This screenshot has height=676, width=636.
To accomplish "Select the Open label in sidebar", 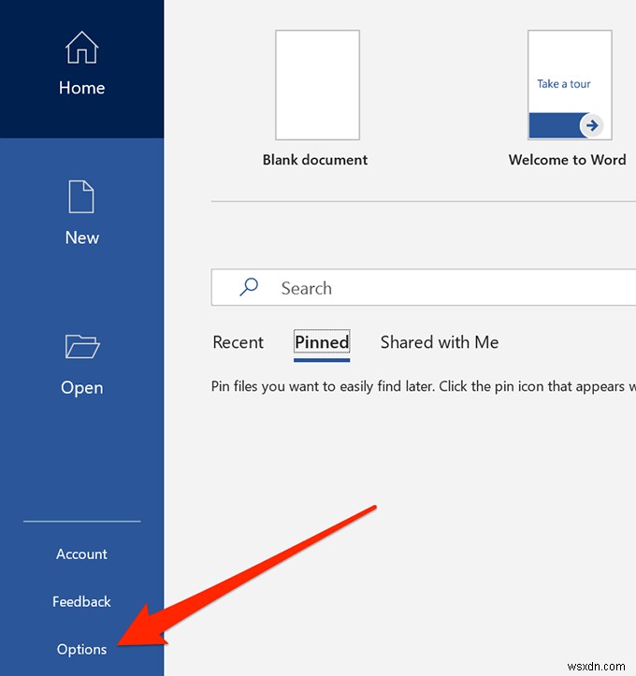I will 82,388.
